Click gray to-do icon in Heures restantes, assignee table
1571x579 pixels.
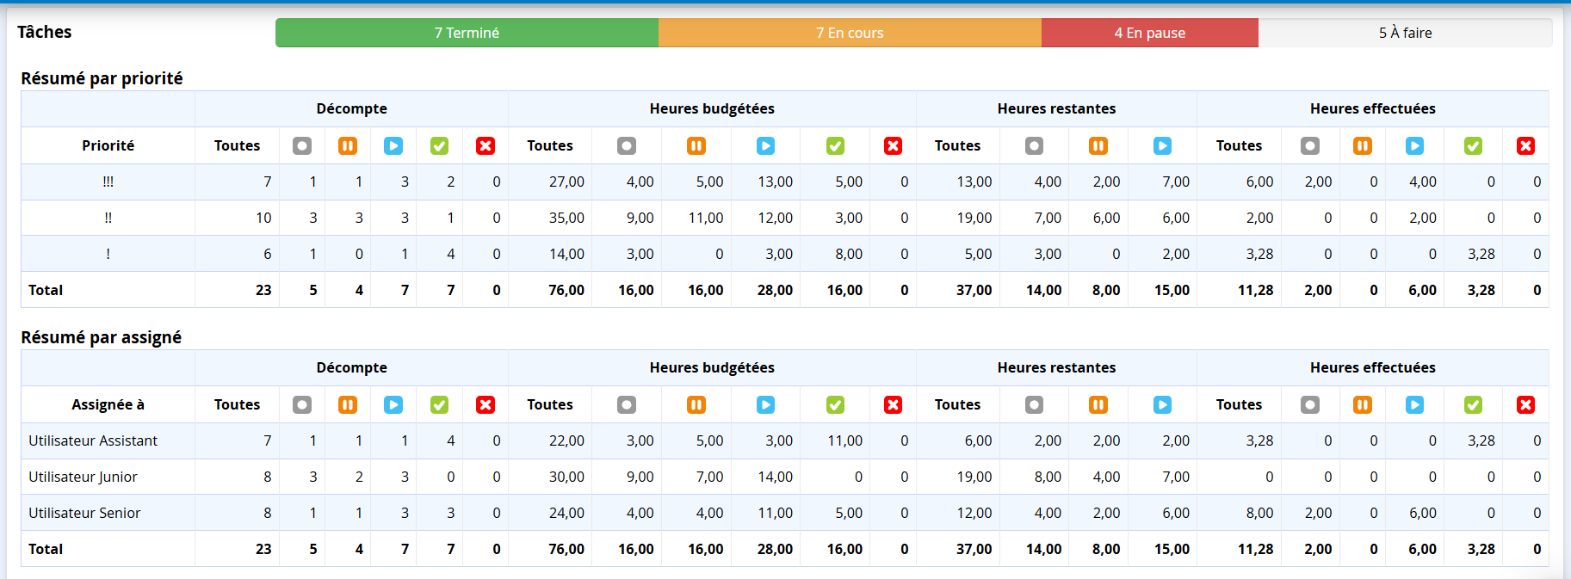pyautogui.click(x=1035, y=404)
